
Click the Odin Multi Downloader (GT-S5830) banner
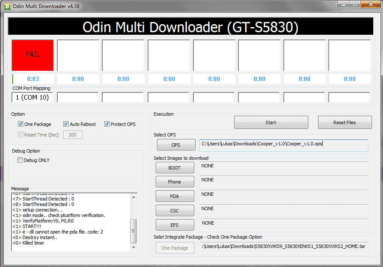coord(190,26)
